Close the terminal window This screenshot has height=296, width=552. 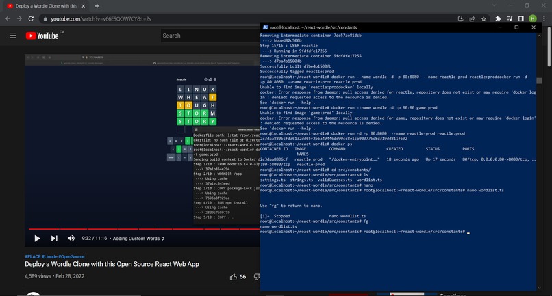tap(534, 27)
